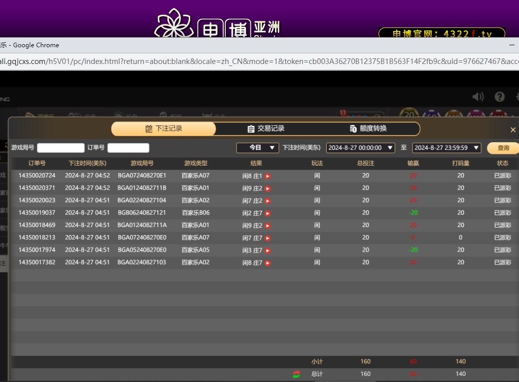Open help via the question mark icon
The image size is (519, 382).
pos(500,97)
